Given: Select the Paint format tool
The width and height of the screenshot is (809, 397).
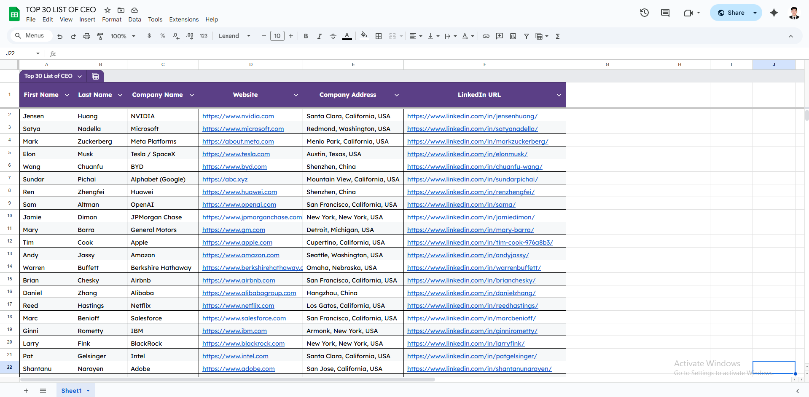Looking at the screenshot, I should [x=100, y=36].
